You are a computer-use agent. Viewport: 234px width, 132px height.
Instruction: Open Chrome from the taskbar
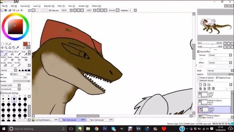[97, 129]
